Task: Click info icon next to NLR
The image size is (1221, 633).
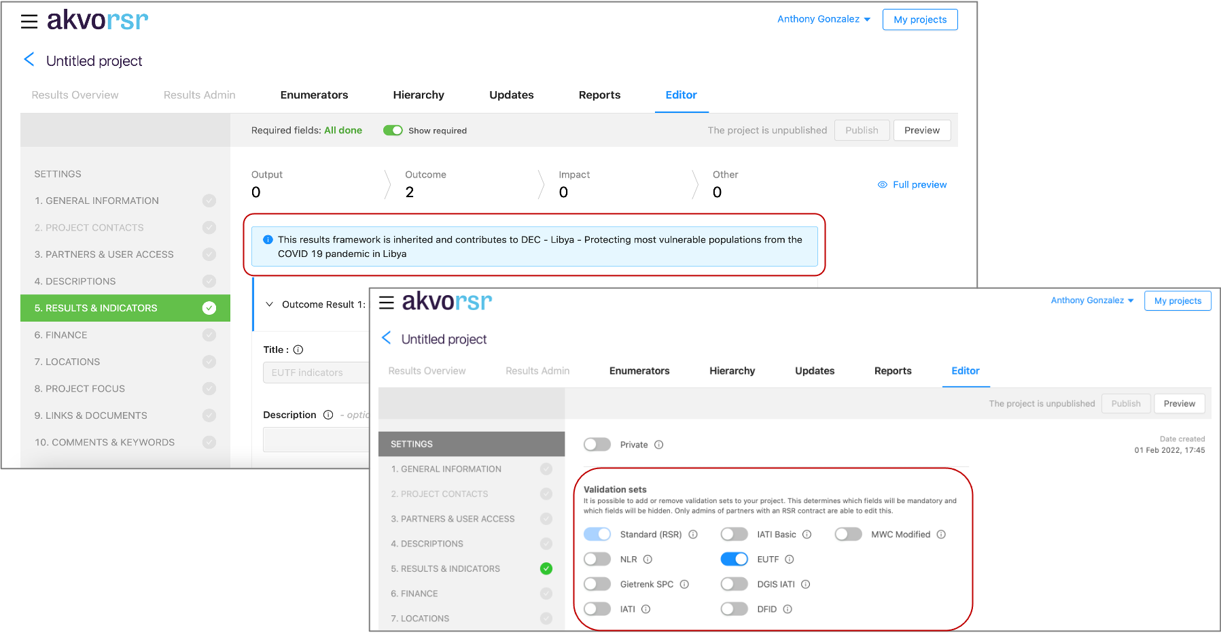Action: (x=648, y=560)
